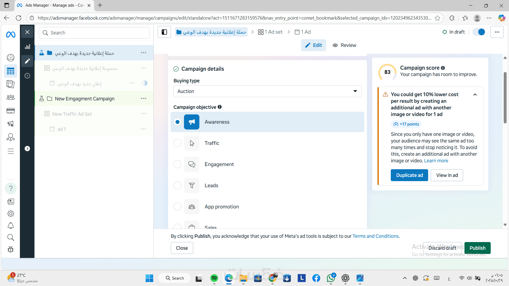This screenshot has height=286, width=509.
Task: Expand the dark sidebar arrow button
Action: tap(27, 149)
